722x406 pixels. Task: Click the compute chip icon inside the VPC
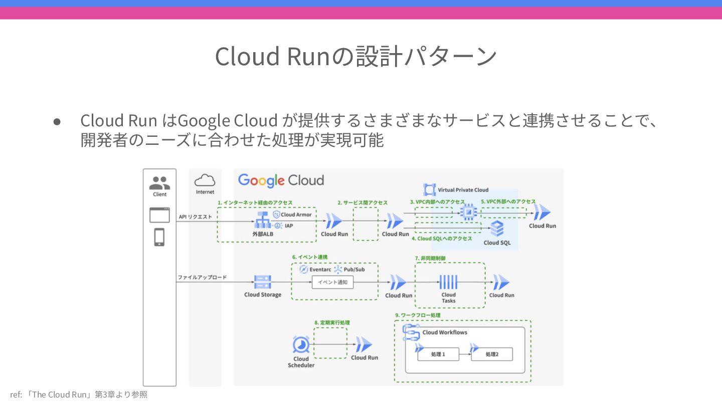click(468, 213)
